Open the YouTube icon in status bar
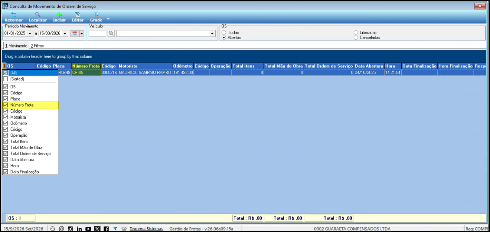Viewport: 490px width, 232px height. (88, 229)
